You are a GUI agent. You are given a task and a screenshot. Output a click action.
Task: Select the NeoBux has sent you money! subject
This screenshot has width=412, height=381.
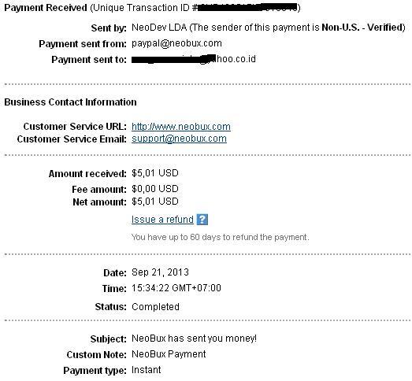click(194, 338)
